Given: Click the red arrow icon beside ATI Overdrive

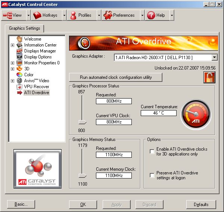Looking at the screenshot, I should (19, 93).
